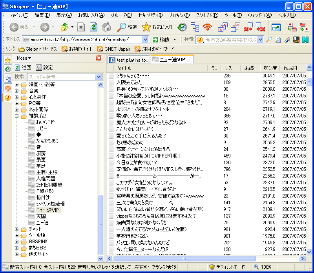Tick checkbox beside 身長160台って恥ずかしいよね
Viewport: 314px width, 273px height.
click(111, 89)
